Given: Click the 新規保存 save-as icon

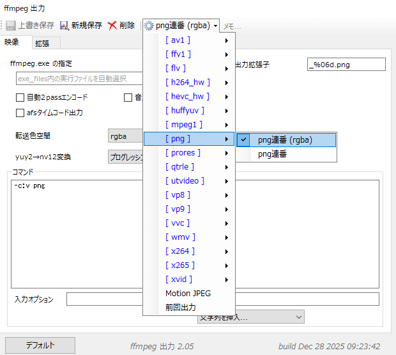Looking at the screenshot, I should pos(64,26).
